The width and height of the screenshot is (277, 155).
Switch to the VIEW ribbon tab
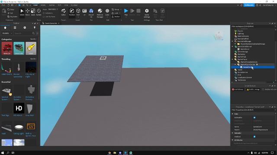[66, 5]
